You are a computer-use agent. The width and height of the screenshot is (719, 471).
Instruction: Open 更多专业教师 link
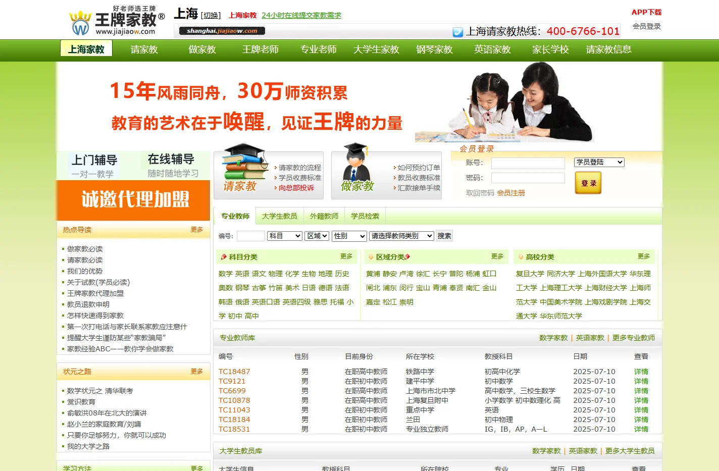[x=634, y=338]
